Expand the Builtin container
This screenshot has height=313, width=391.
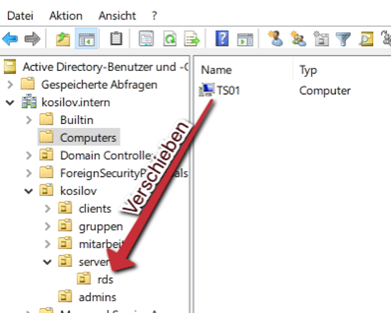click(x=29, y=120)
